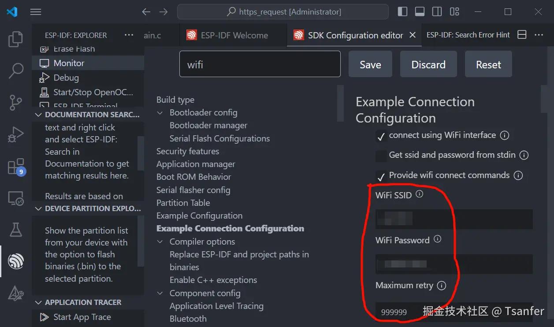Go back with the left arrow
The image size is (554, 327).
tap(146, 12)
